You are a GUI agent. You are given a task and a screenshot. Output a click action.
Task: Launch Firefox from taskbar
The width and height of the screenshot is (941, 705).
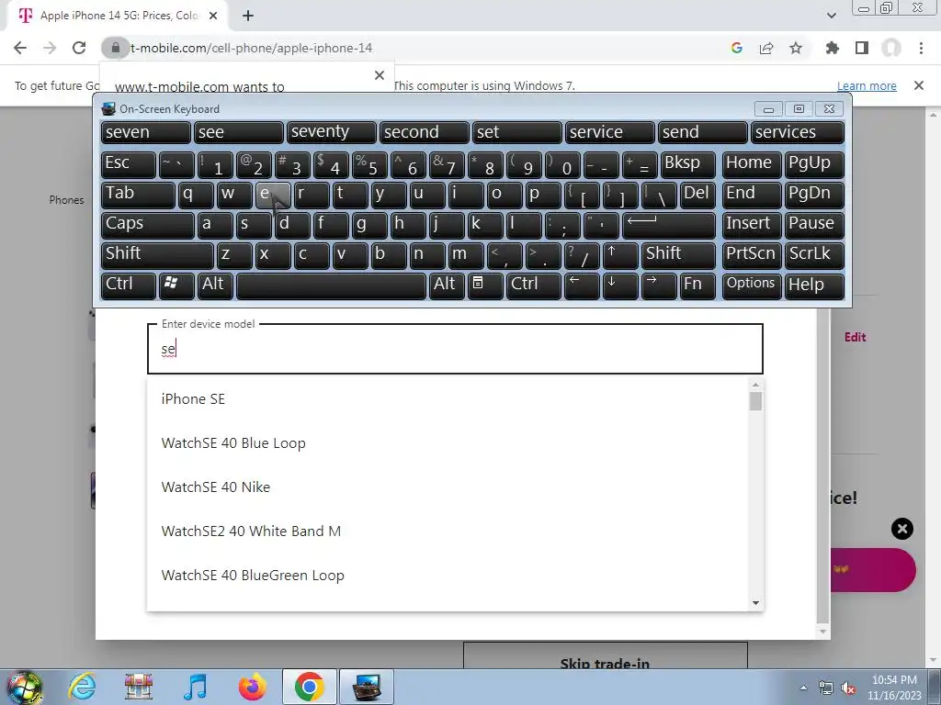pyautogui.click(x=252, y=687)
